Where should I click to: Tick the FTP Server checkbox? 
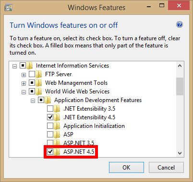click(32, 74)
